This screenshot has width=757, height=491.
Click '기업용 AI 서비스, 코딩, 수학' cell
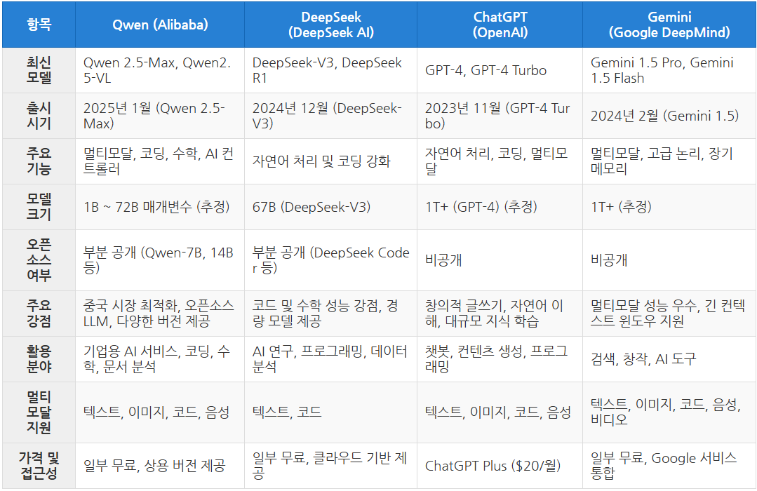(x=160, y=358)
